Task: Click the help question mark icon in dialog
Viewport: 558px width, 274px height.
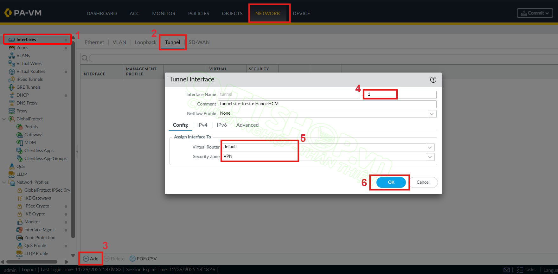Action: point(433,80)
